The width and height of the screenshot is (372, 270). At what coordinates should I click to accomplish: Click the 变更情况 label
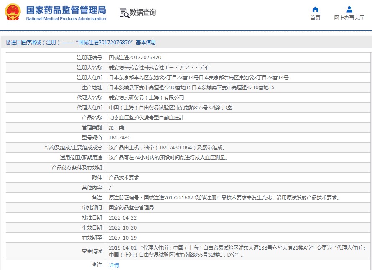tap(92, 251)
